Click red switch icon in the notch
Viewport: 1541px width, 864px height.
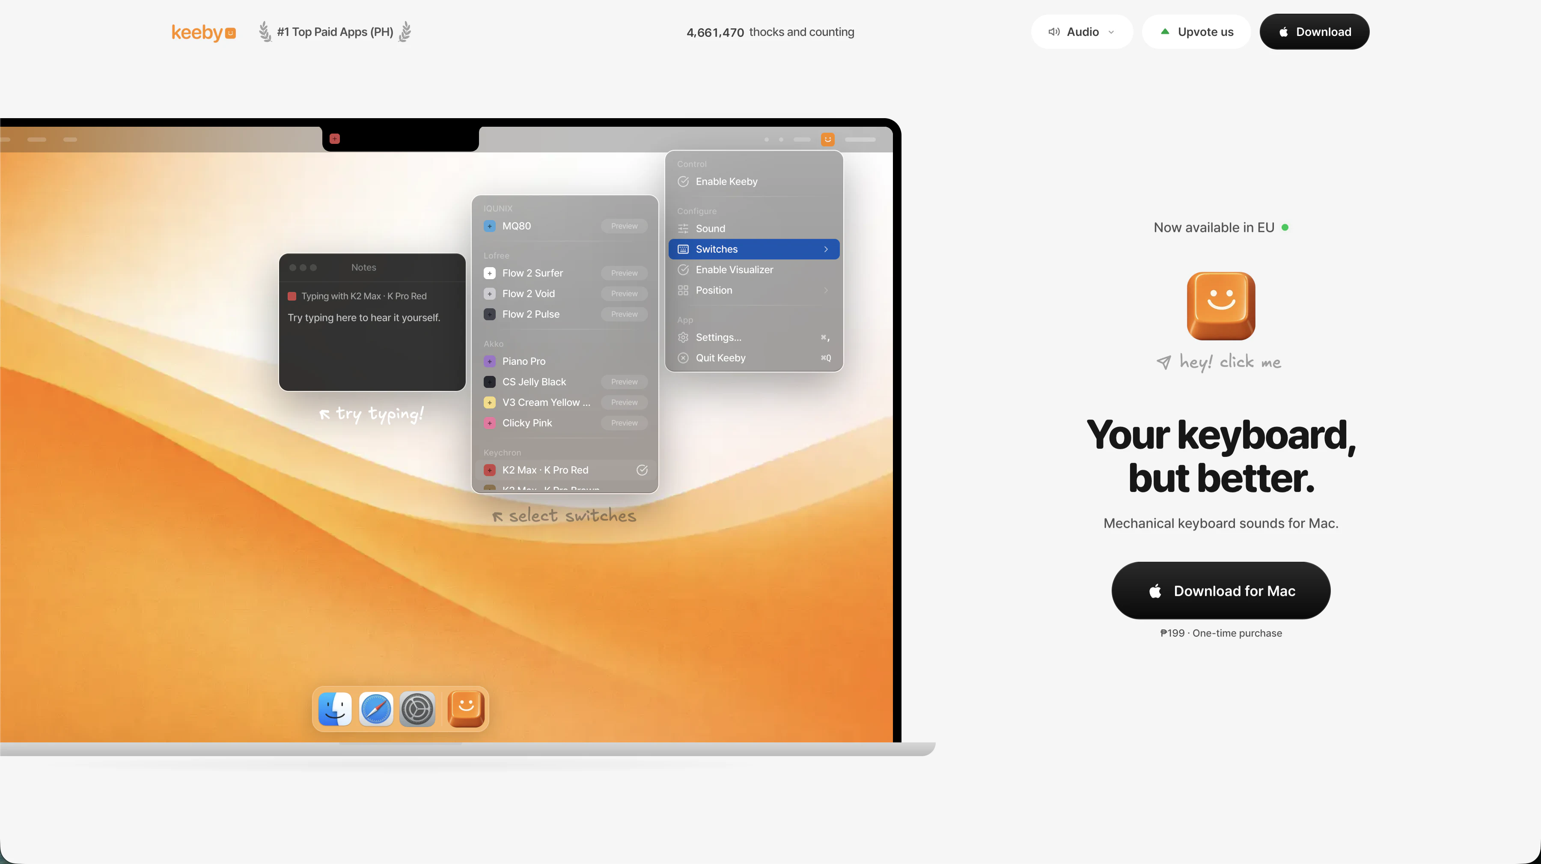pos(335,139)
